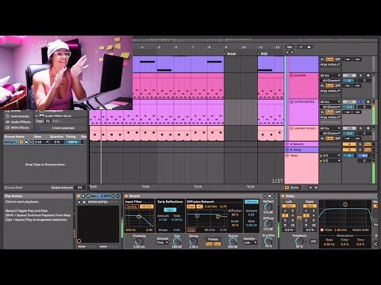Image resolution: width=381 pixels, height=285 pixels.
Task: Toggle the A Reverb track activator
Action: (349, 144)
